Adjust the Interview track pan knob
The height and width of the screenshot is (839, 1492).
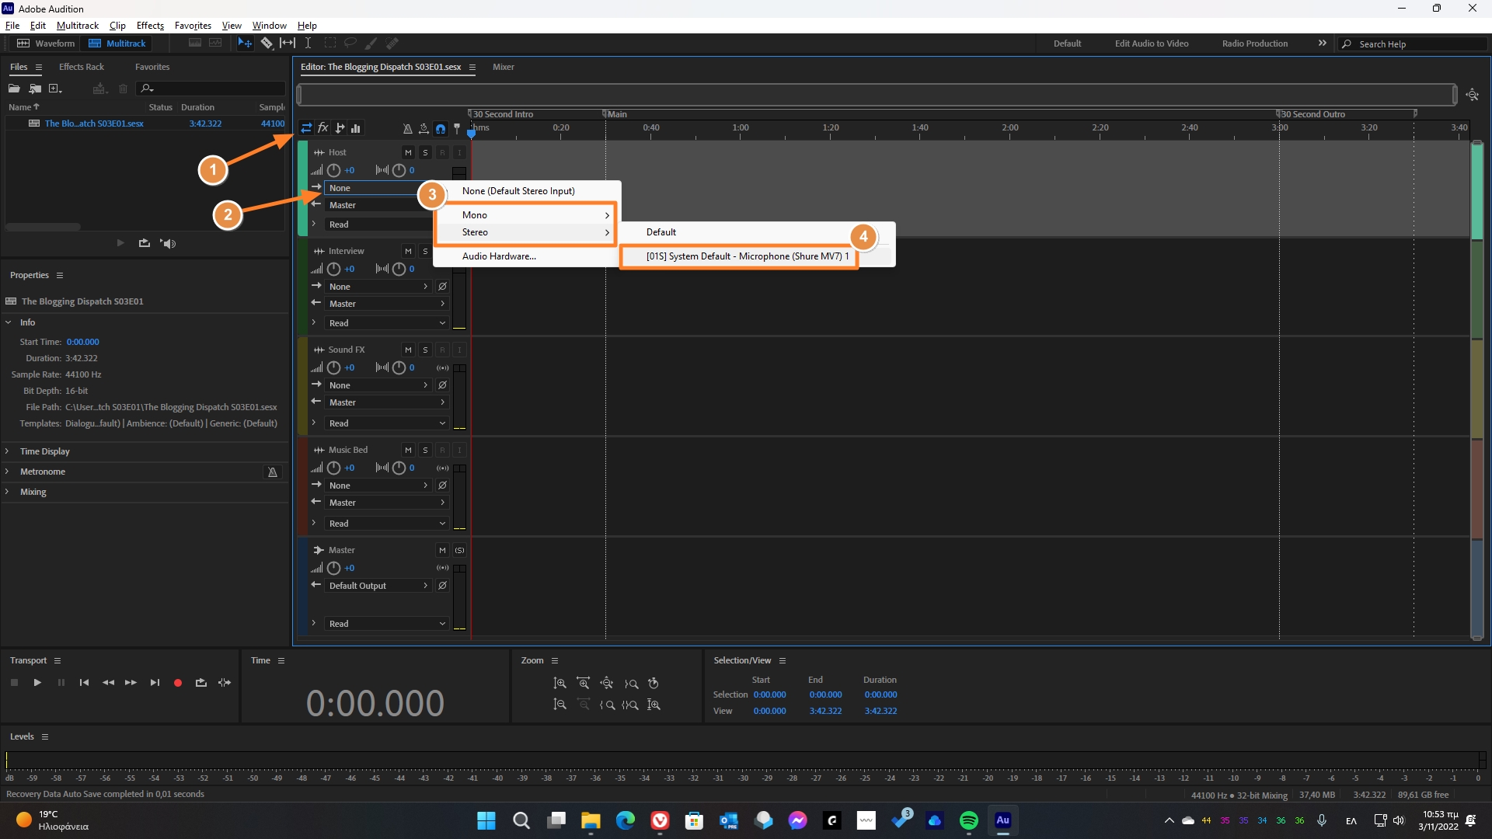click(399, 269)
